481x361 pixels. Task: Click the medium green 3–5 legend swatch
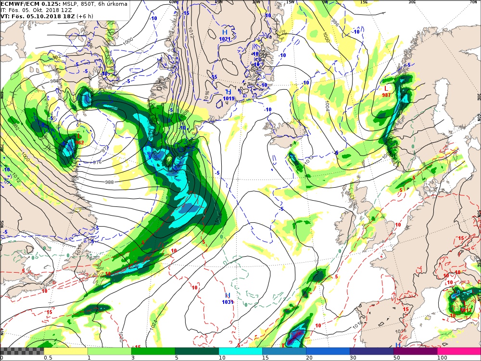click(153, 351)
